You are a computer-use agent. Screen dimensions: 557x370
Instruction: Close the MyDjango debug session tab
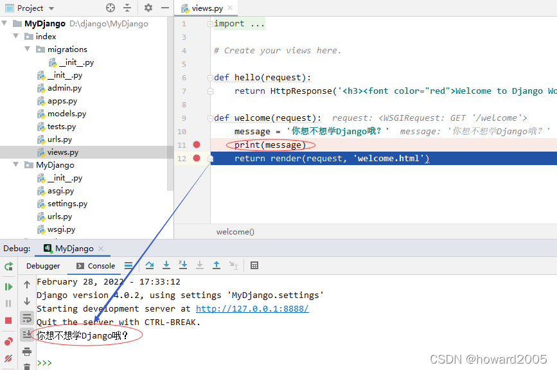coord(101,249)
